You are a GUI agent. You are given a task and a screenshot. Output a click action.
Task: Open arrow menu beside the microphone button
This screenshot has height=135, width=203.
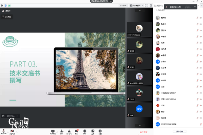(x=8, y=131)
